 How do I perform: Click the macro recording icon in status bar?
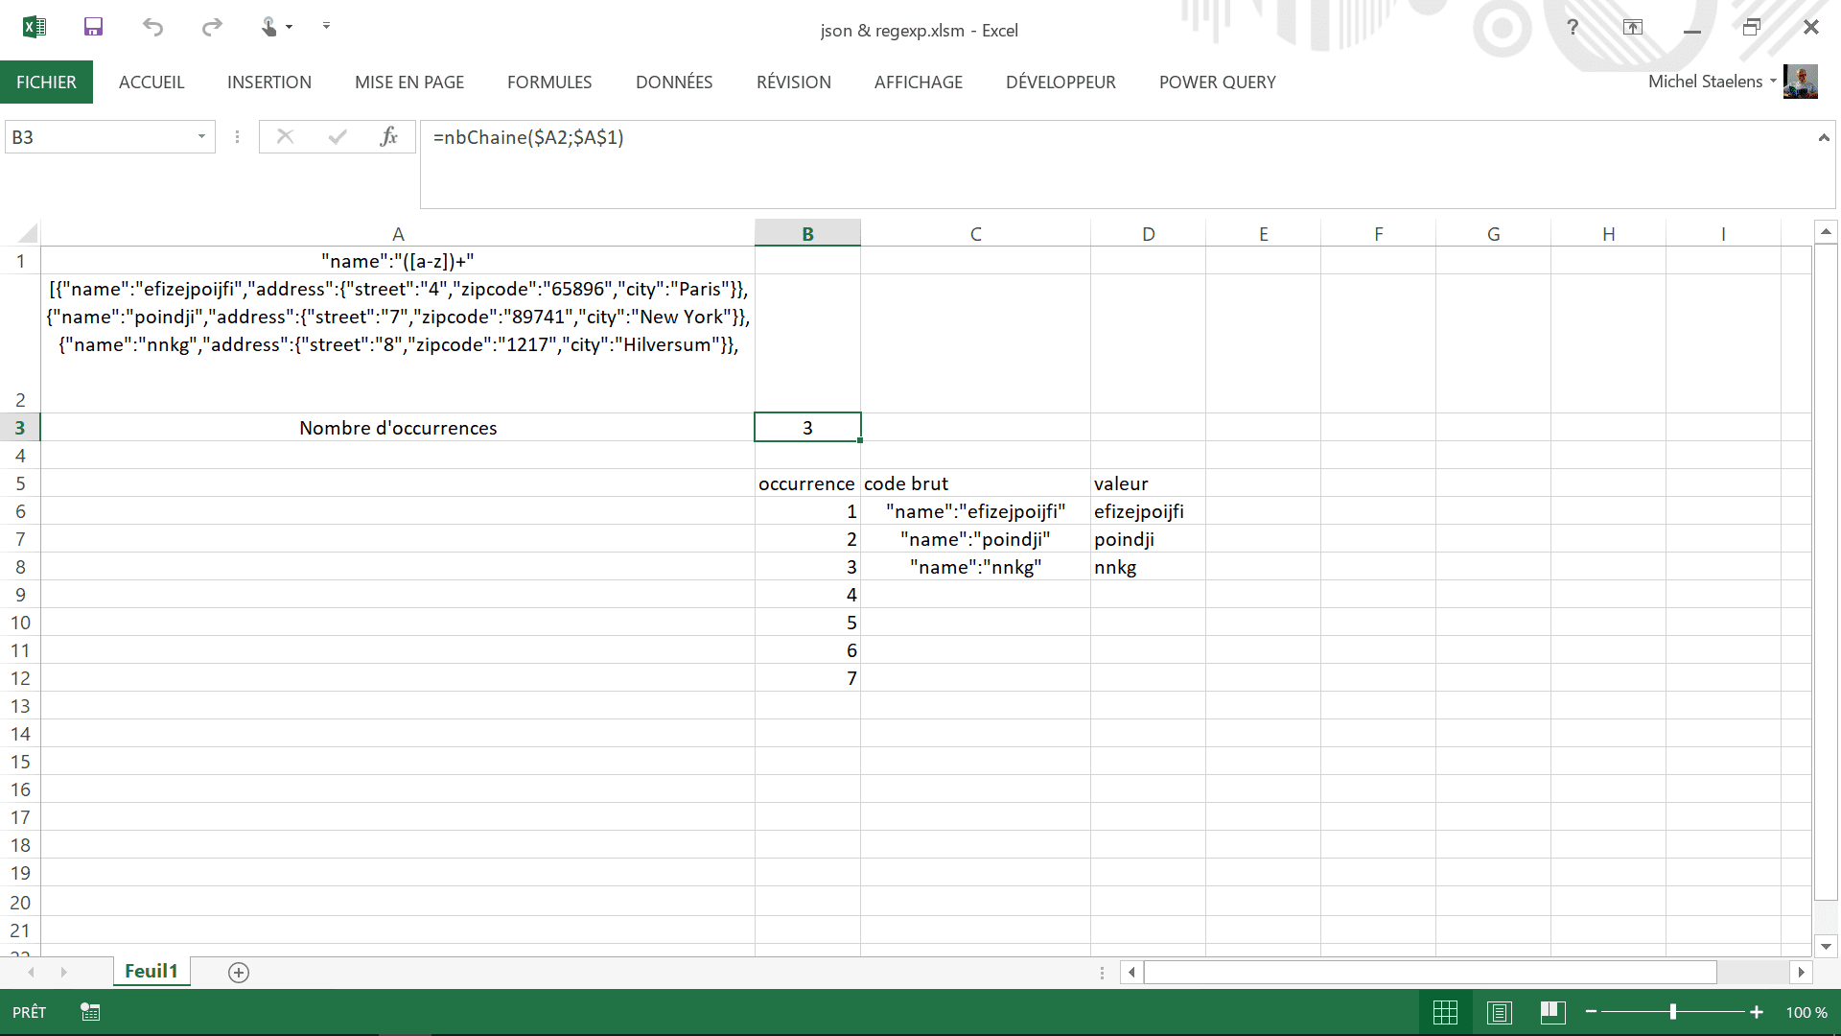pyautogui.click(x=90, y=1012)
